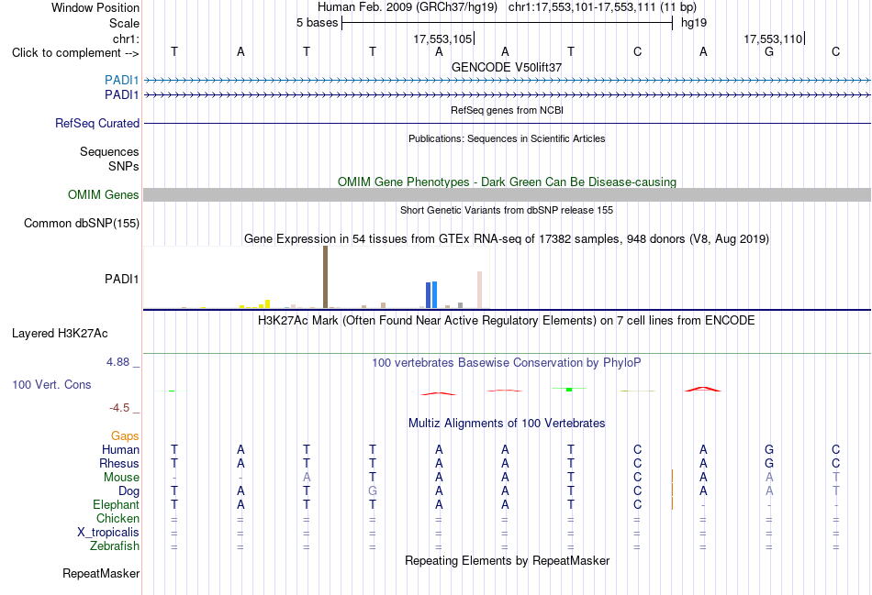This screenshot has width=872, height=595.
Task: Click the blue GTEx expression bars
Action: coord(431,294)
